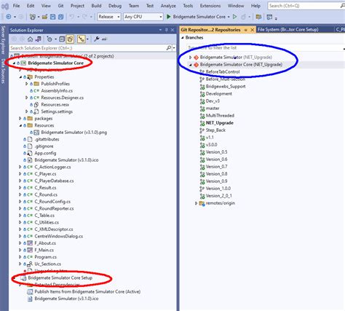Collapse the Properties folder node

[20, 77]
